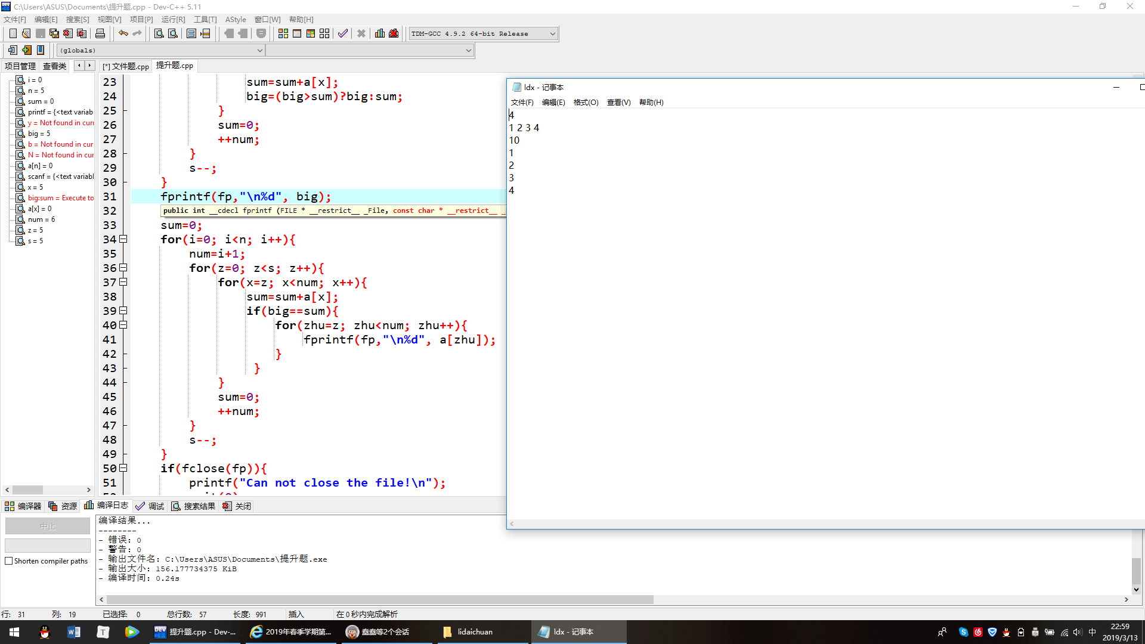The image size is (1145, 644).
Task: Click the Insert snippet icon on second toolbar
Action: click(13, 50)
